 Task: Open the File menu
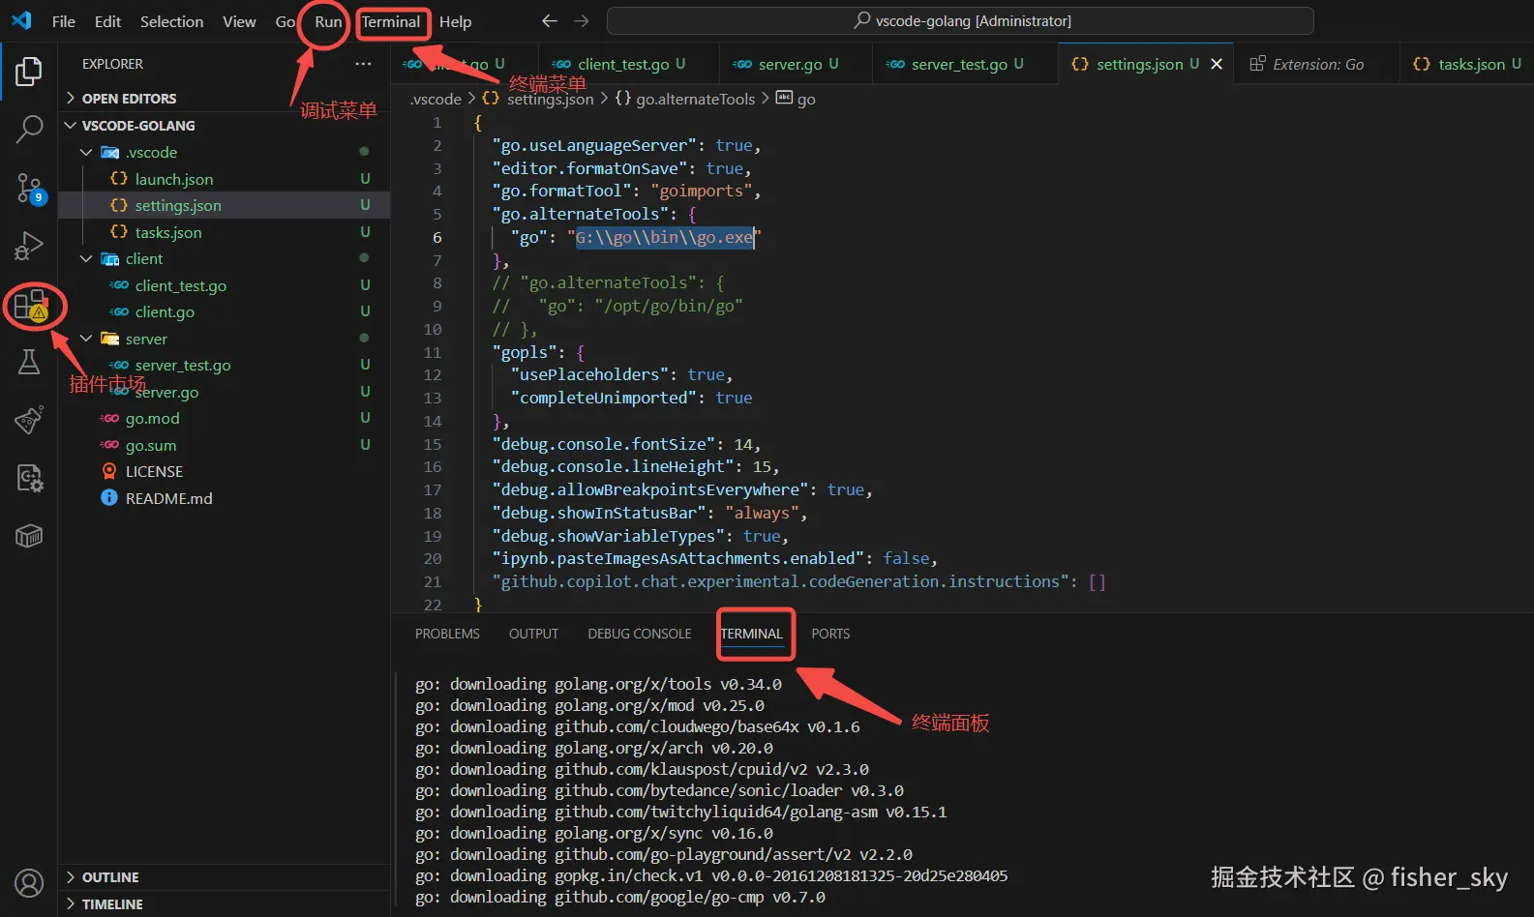[64, 21]
